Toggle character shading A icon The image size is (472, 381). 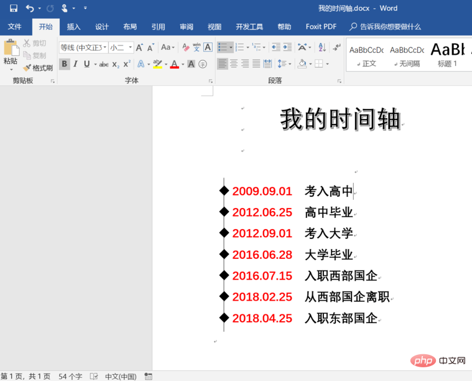click(191, 64)
